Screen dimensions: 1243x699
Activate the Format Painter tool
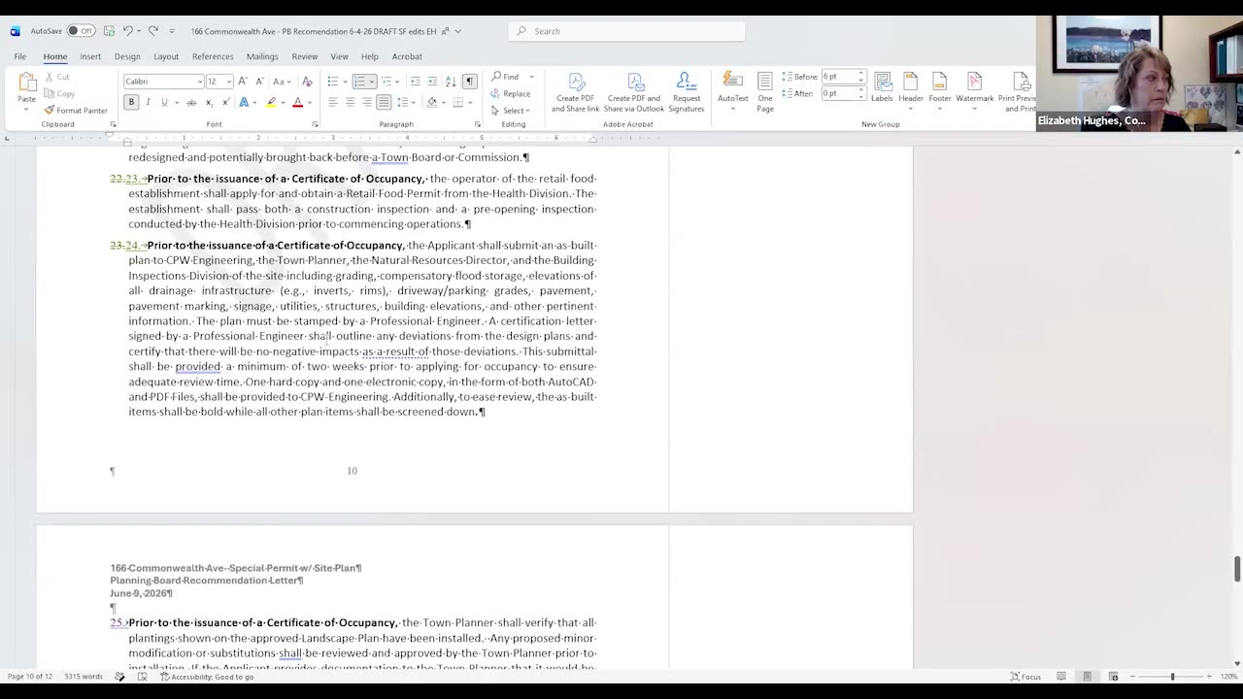(76, 110)
